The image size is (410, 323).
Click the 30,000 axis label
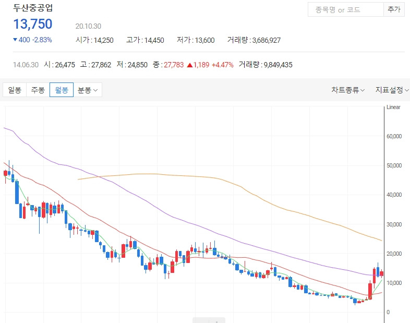[x=394, y=224]
